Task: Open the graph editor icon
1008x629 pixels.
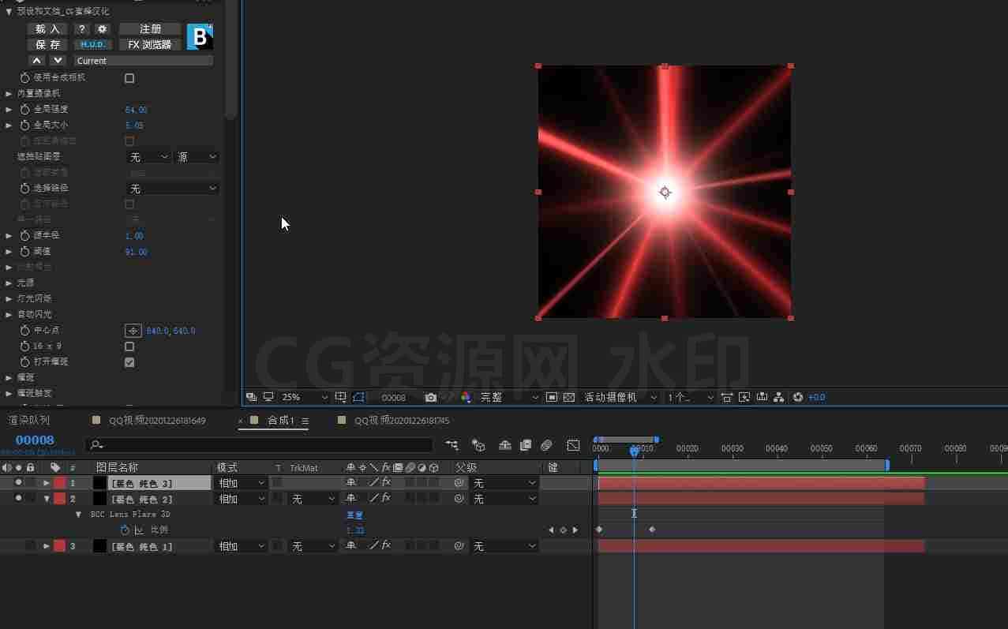Action: coord(574,445)
